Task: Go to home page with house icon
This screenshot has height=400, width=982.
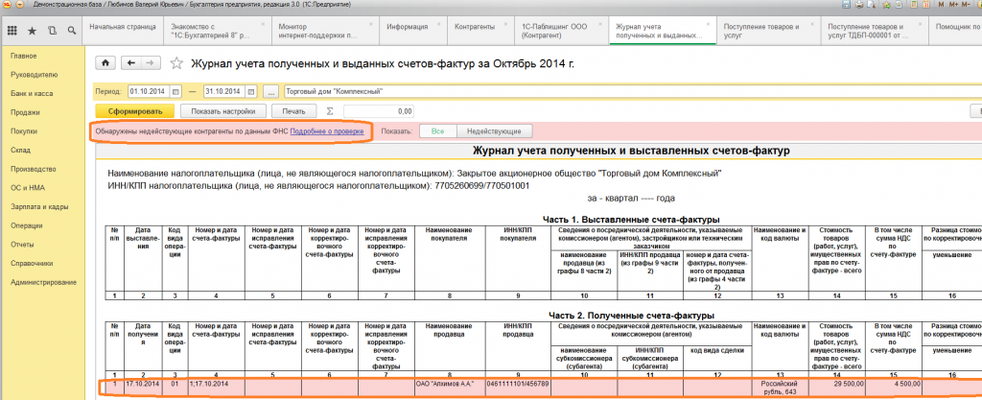Action: click(105, 63)
